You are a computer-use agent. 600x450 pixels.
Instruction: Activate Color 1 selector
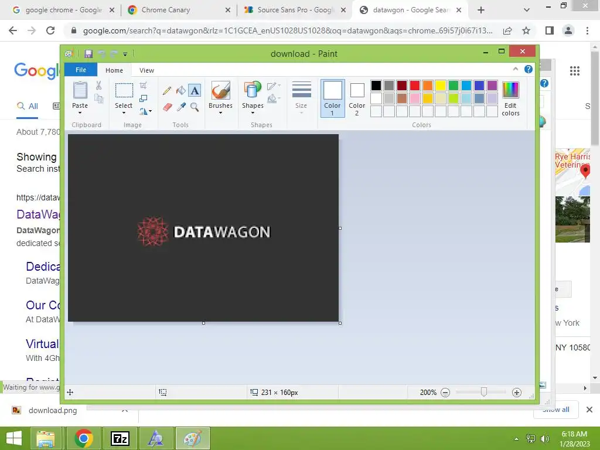pos(332,98)
